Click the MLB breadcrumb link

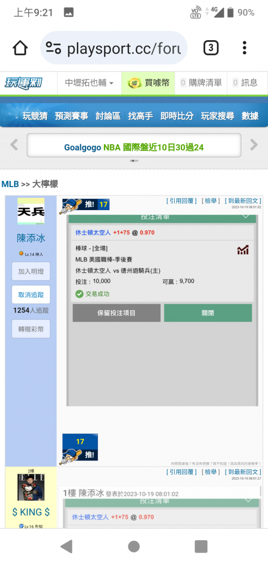click(x=10, y=184)
